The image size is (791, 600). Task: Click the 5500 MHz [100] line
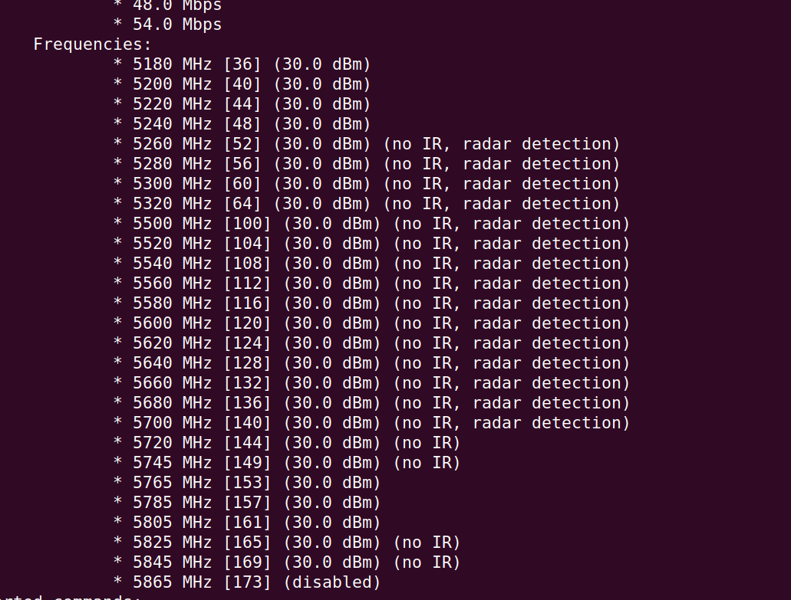[x=372, y=224]
